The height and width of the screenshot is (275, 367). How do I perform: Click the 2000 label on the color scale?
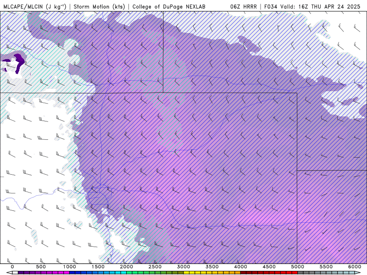(127, 267)
